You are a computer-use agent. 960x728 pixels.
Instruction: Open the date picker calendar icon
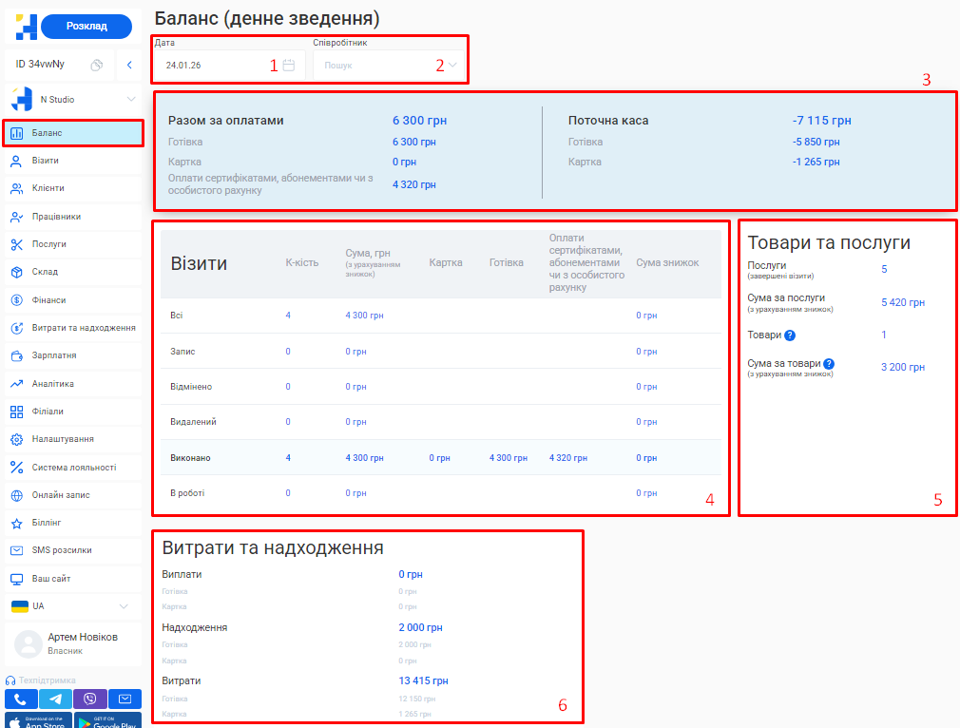[289, 66]
